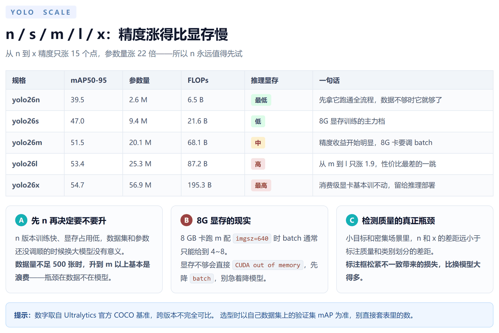Image resolution: width=499 pixels, height=333 pixels.
Task: Select the yolo26s row name
Action: [25, 121]
